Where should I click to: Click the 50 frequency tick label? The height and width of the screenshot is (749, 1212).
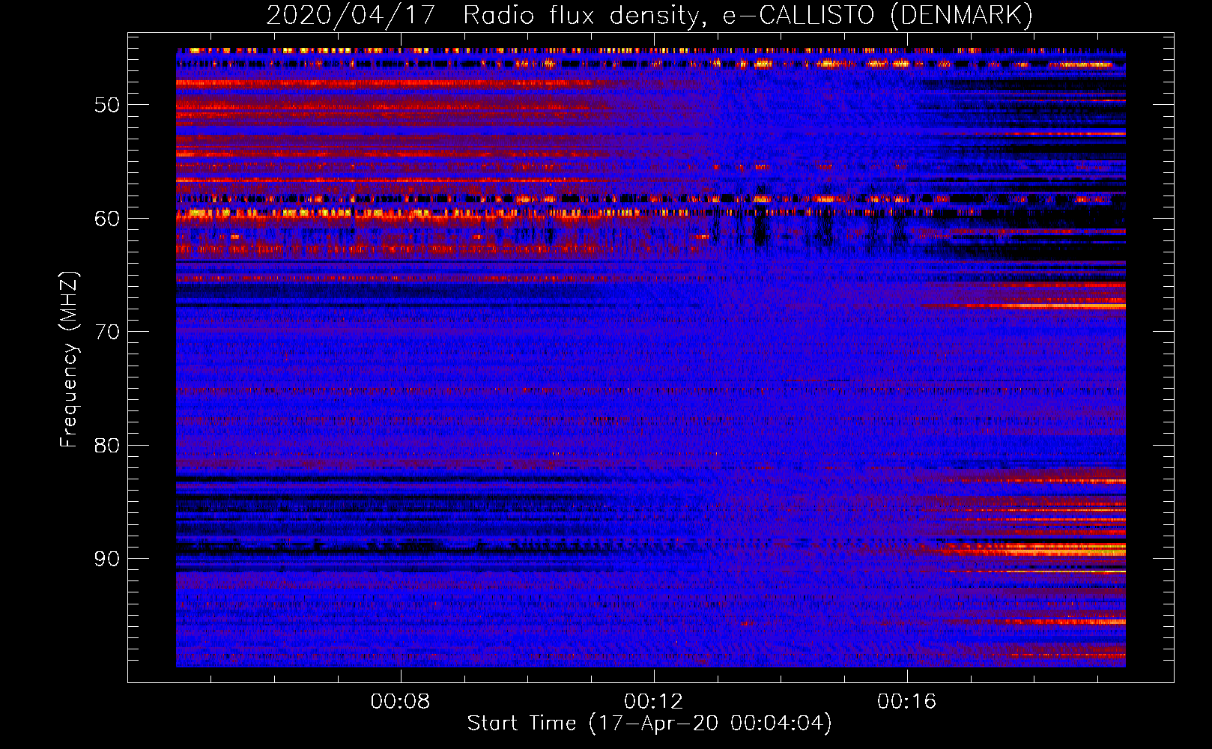107,105
